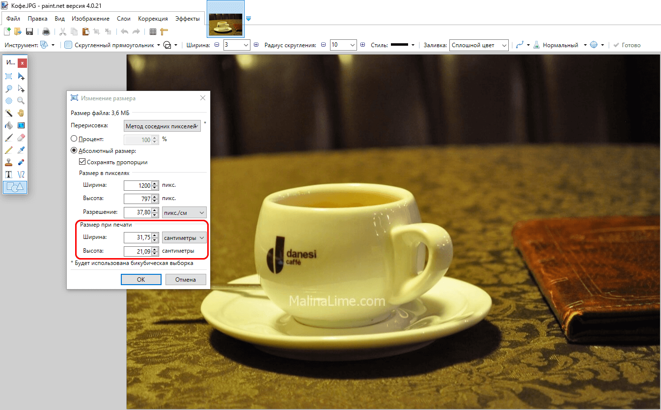Click the pixel width field showing 1200
Screen dimensions: 661x410
138,185
